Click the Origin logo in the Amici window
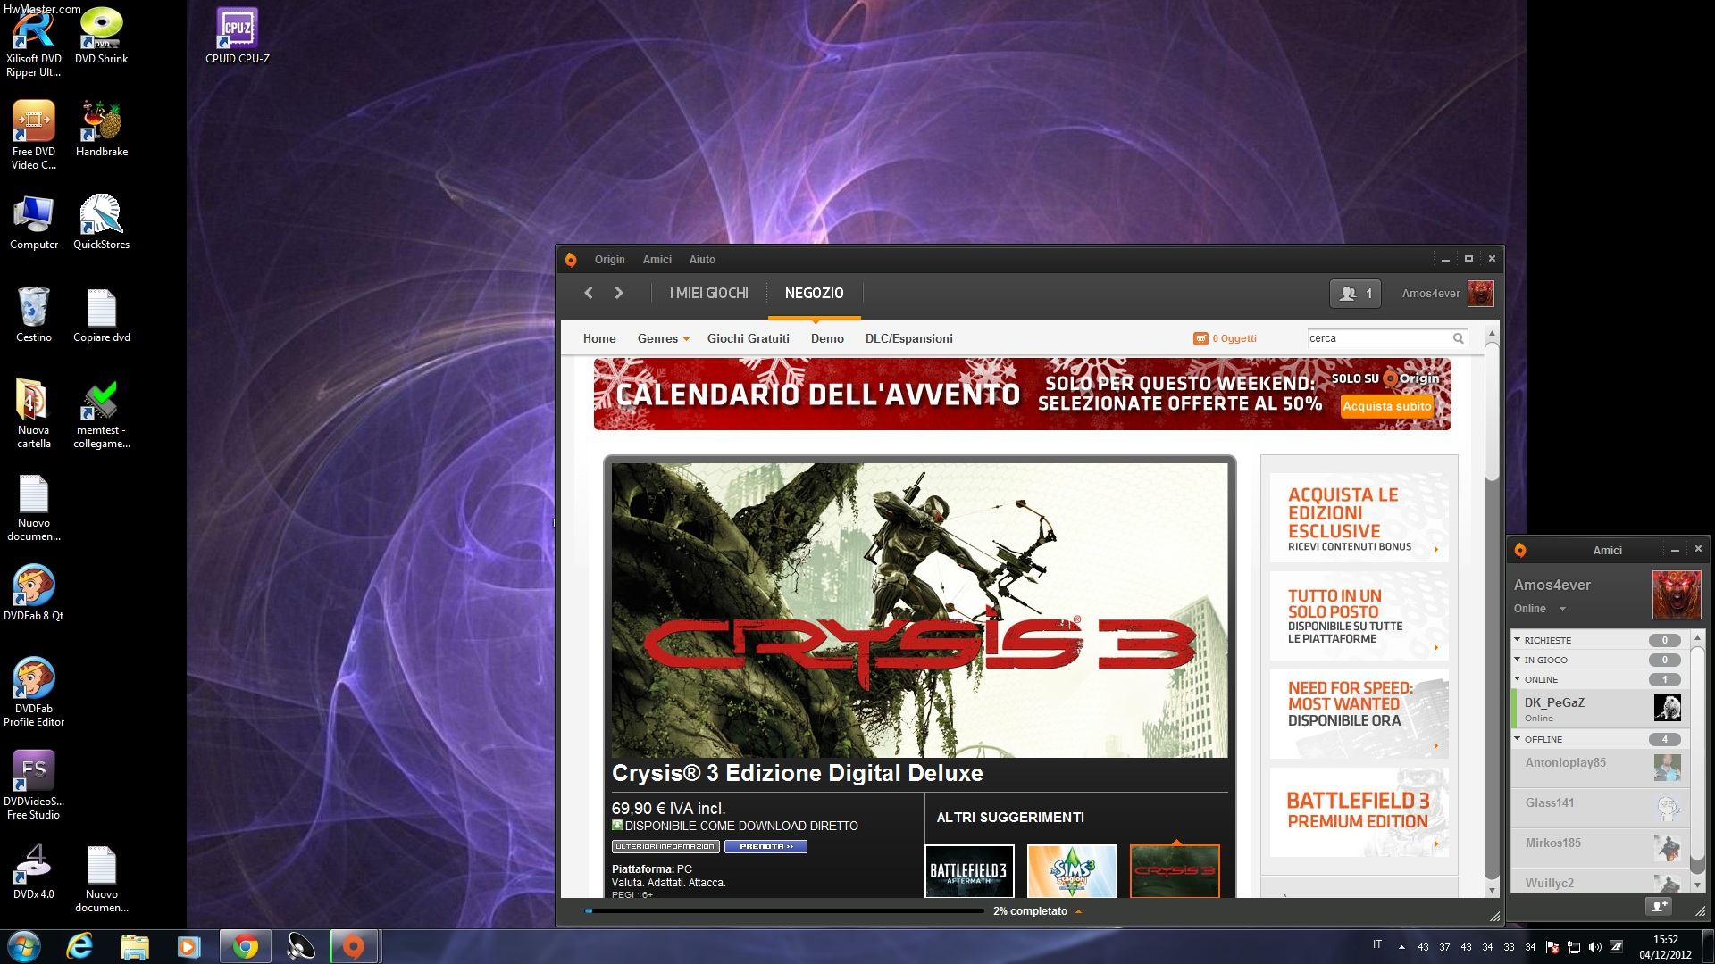The width and height of the screenshot is (1715, 964). pyautogui.click(x=1520, y=551)
